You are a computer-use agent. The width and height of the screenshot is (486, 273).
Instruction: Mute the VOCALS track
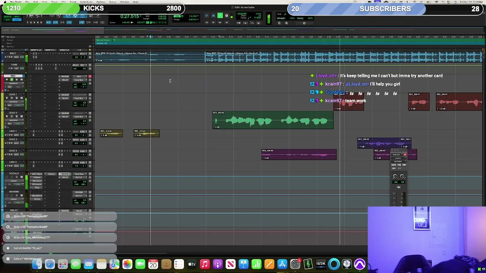22,177
